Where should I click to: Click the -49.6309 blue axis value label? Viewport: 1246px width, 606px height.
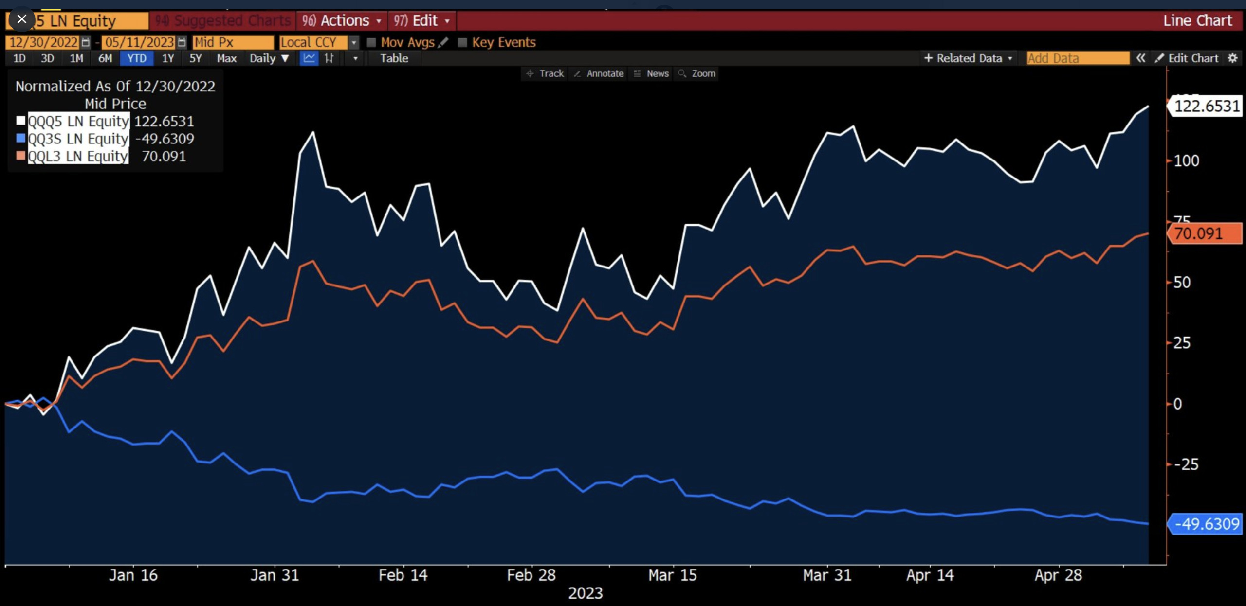(x=1205, y=524)
